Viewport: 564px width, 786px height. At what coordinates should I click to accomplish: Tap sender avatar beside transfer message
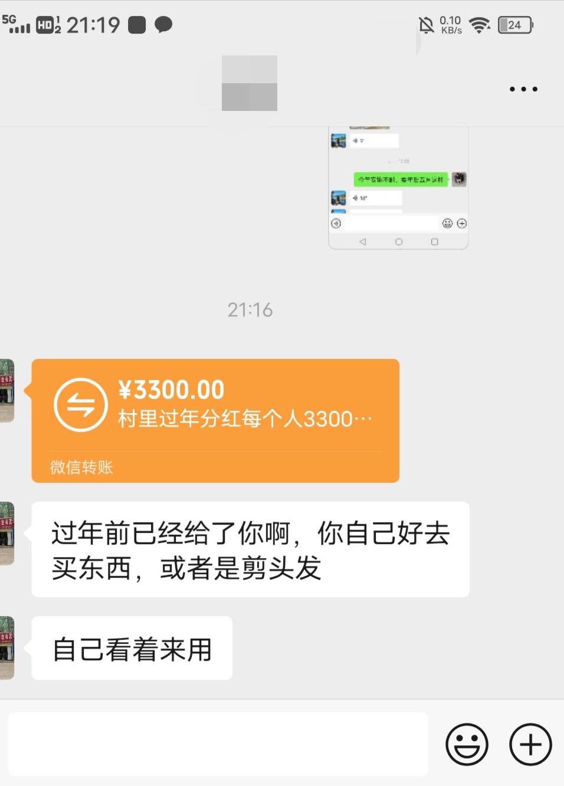[7, 391]
